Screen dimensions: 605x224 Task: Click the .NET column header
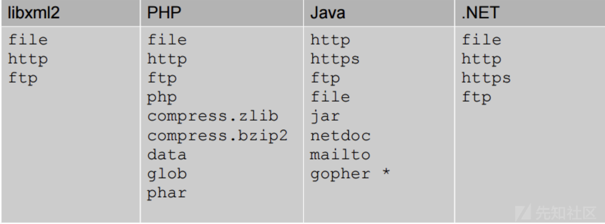(481, 13)
